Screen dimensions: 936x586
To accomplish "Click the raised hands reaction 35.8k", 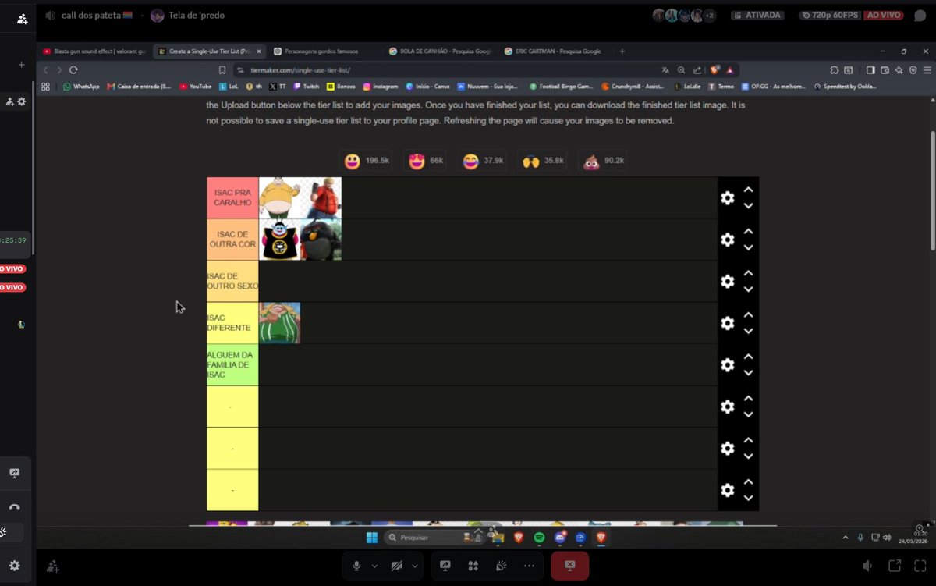I will click(x=543, y=161).
